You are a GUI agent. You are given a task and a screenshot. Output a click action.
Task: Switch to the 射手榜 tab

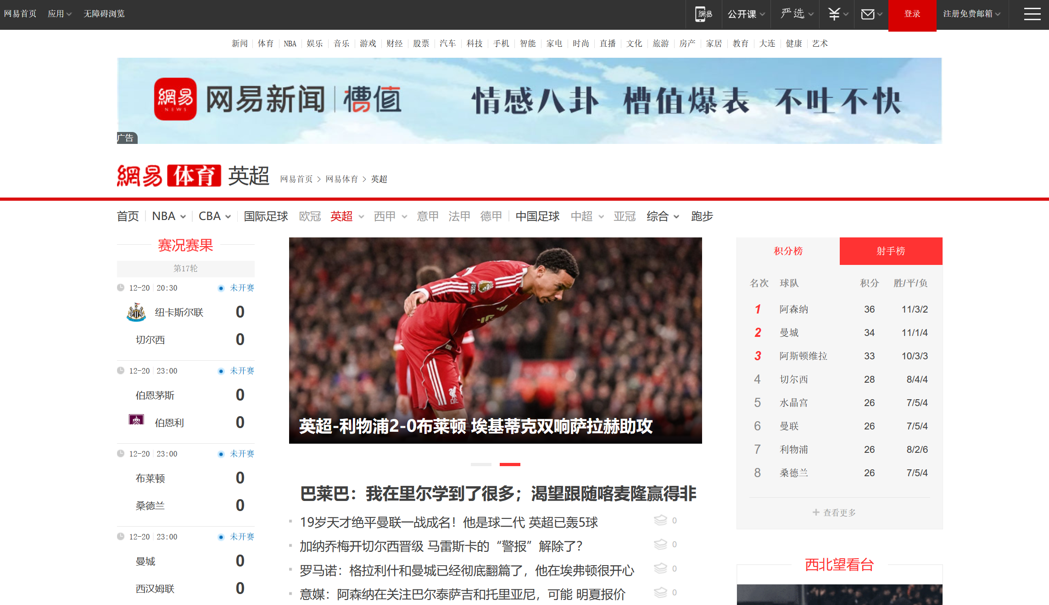coord(891,251)
